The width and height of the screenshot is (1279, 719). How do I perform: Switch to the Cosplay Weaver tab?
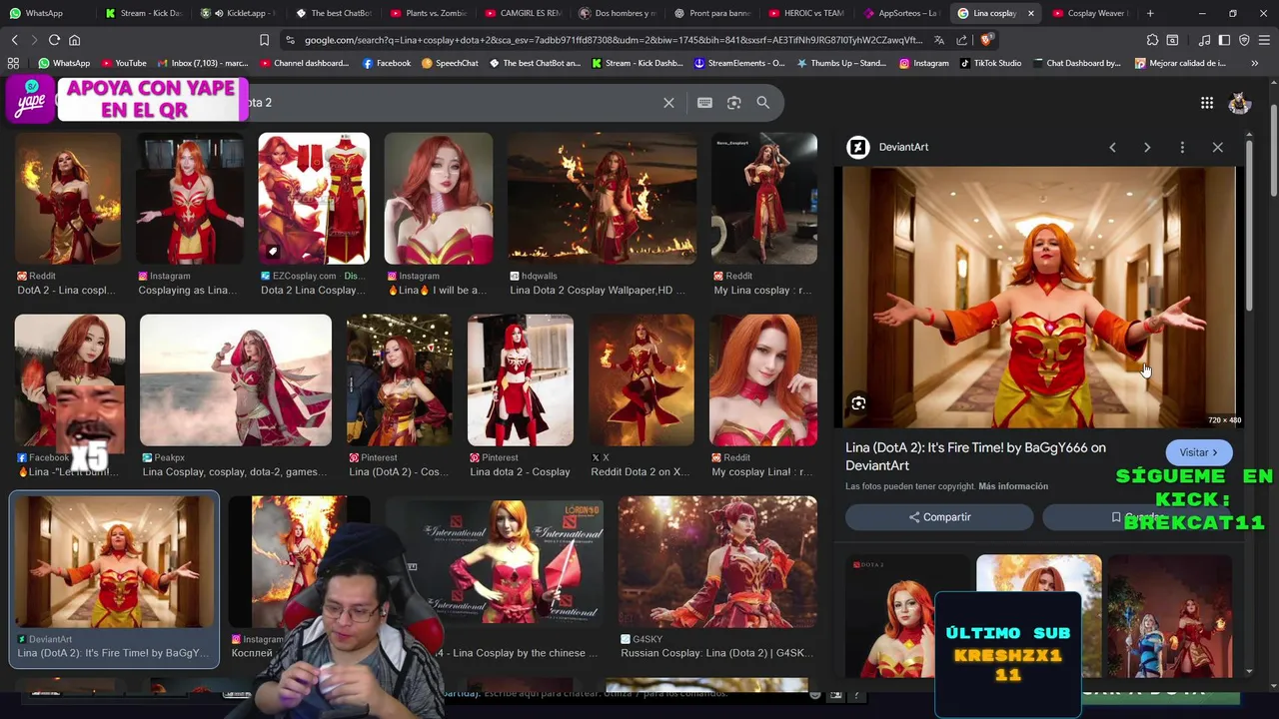coord(1091,13)
